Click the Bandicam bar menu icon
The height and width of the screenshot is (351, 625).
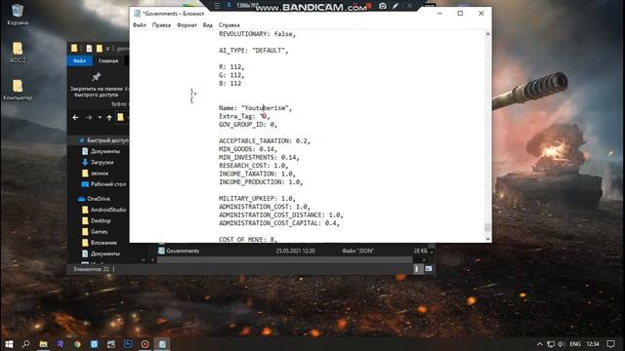pos(217,6)
